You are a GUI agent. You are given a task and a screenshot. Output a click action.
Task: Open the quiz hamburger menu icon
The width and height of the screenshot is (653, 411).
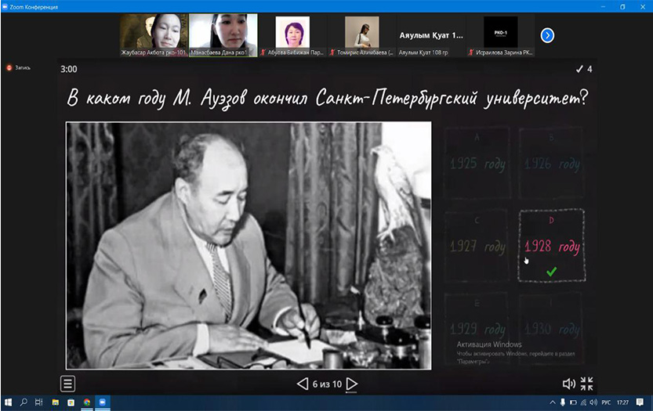(x=68, y=384)
